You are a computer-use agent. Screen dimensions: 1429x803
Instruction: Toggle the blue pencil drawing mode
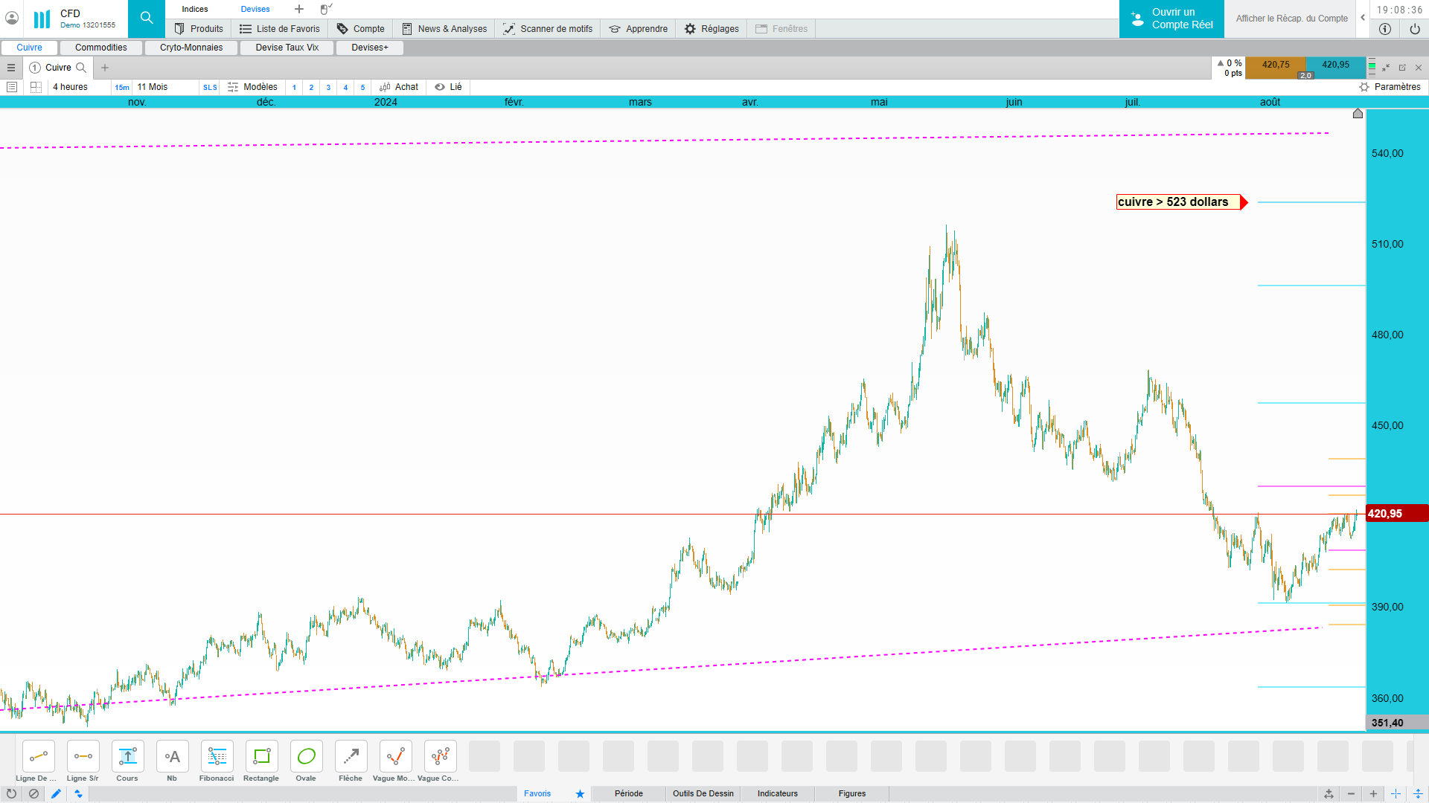click(56, 794)
